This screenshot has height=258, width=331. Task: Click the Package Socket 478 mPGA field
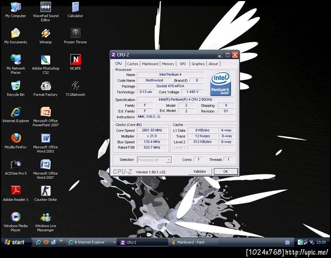click(x=170, y=86)
